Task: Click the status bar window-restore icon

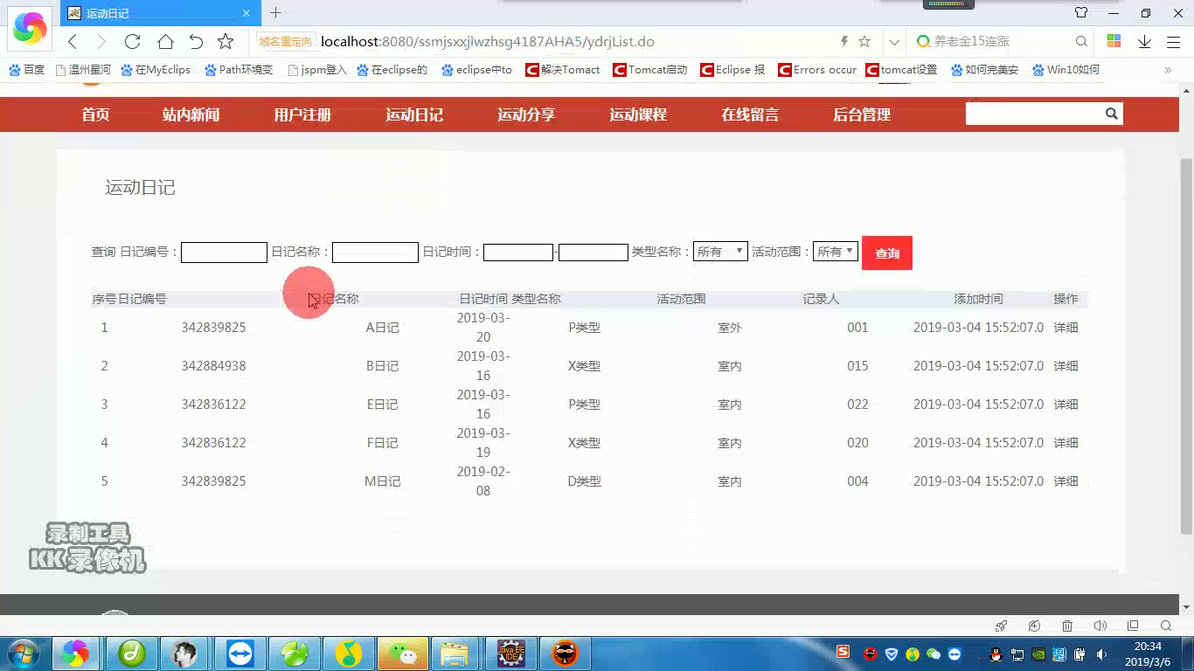Action: (x=1133, y=626)
